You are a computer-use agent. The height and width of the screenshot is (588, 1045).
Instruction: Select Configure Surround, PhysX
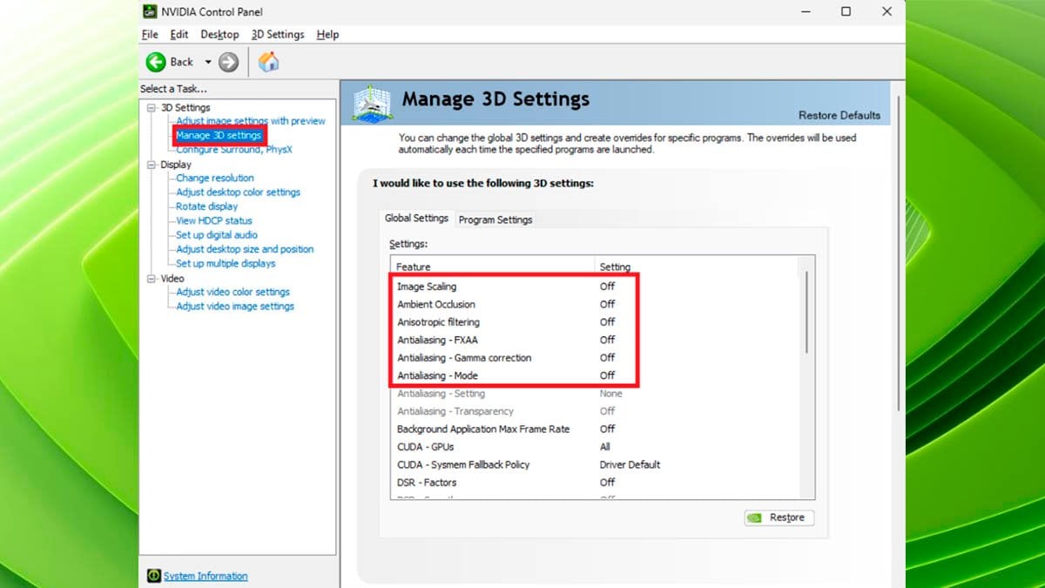click(x=234, y=149)
